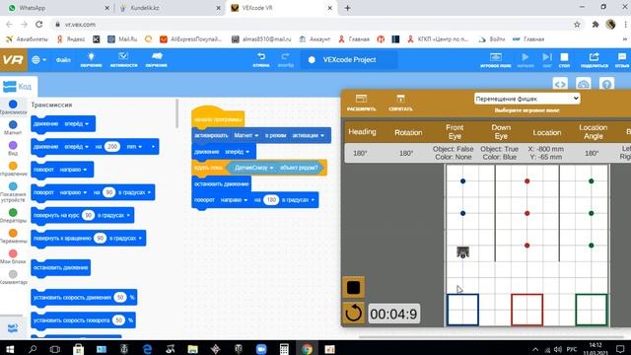Click the blue goal square on field

pyautogui.click(x=462, y=310)
